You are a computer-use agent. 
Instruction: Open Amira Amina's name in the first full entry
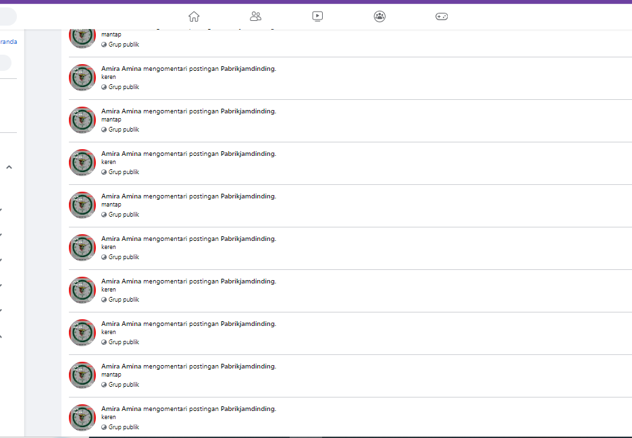[122, 69]
